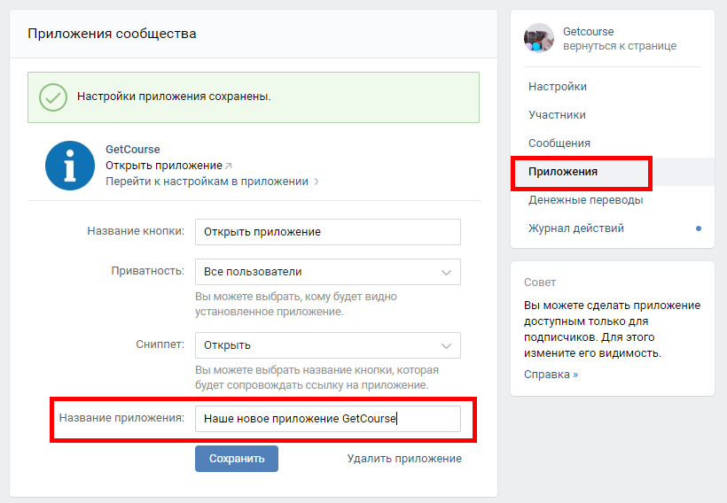The image size is (727, 503).
Task: Click the Сохранить button
Action: coord(237,459)
